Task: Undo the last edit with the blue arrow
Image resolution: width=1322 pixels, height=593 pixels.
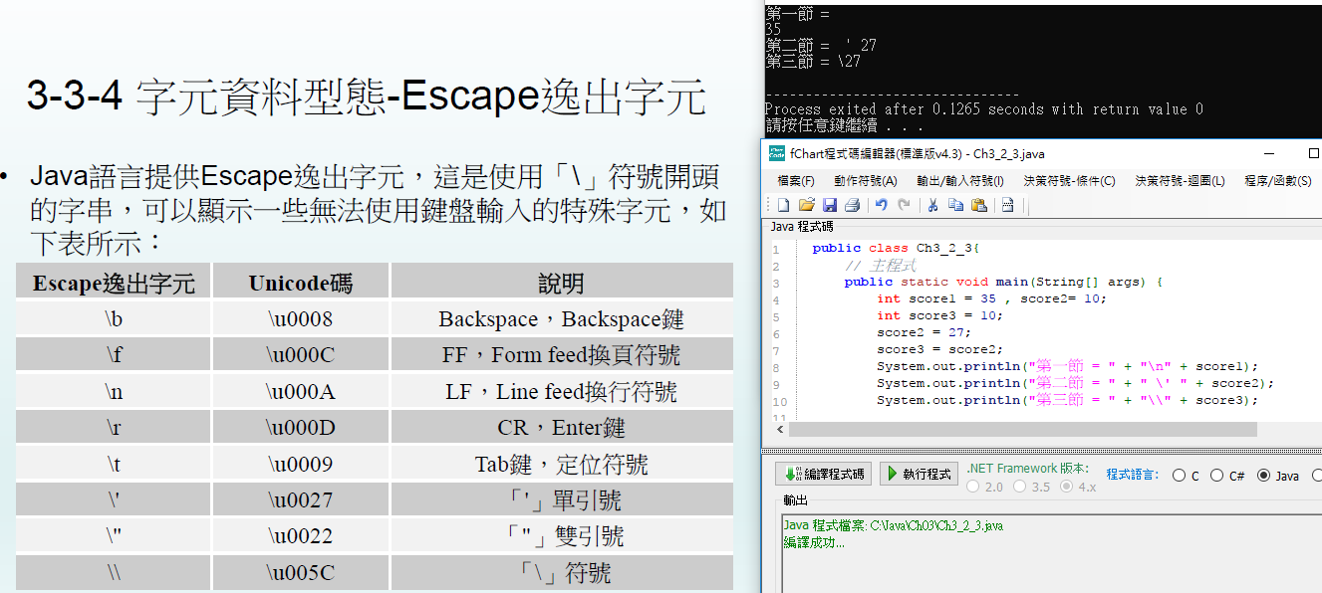Action: (x=882, y=205)
